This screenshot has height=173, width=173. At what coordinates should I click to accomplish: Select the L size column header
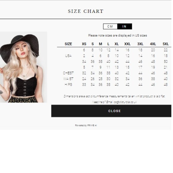pyautogui.click(x=108, y=44)
